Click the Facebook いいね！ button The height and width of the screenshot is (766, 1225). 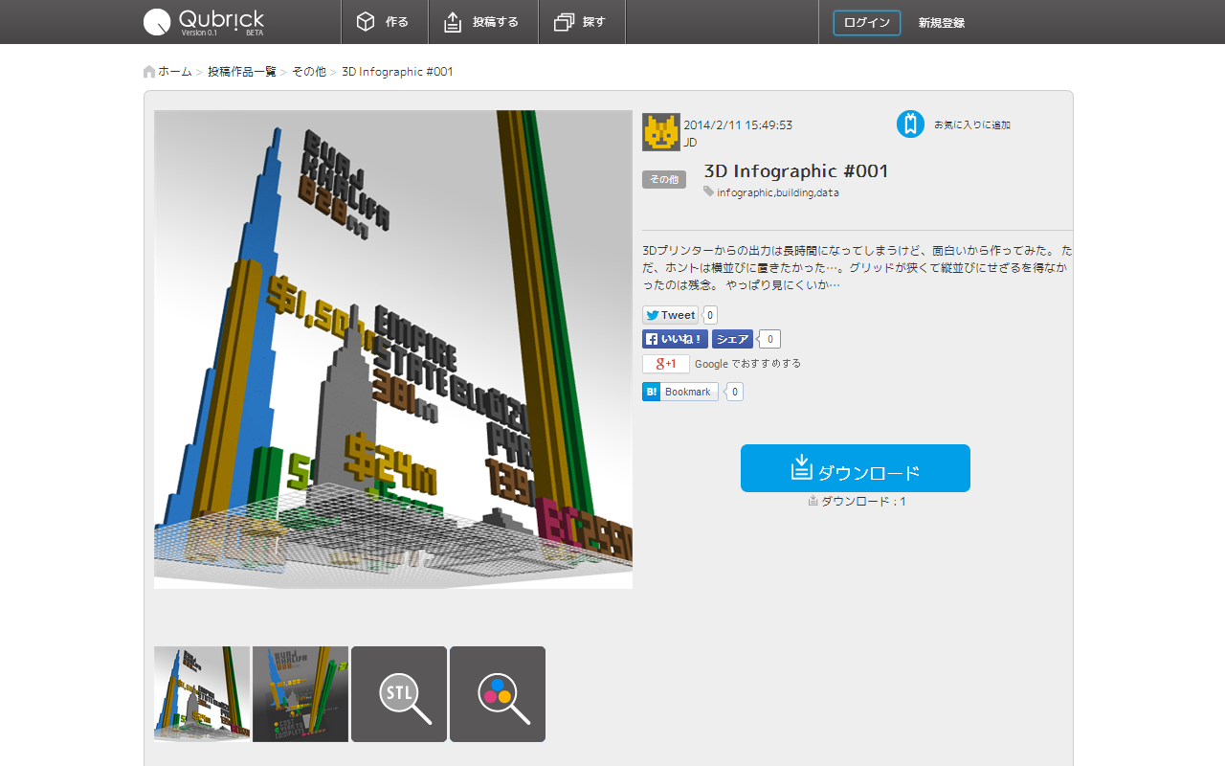click(675, 339)
